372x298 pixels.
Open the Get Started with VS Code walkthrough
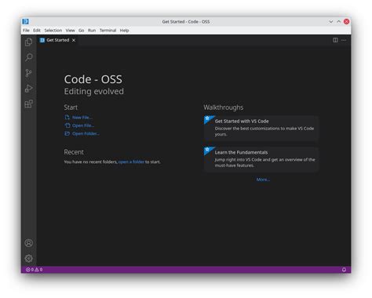(x=261, y=129)
